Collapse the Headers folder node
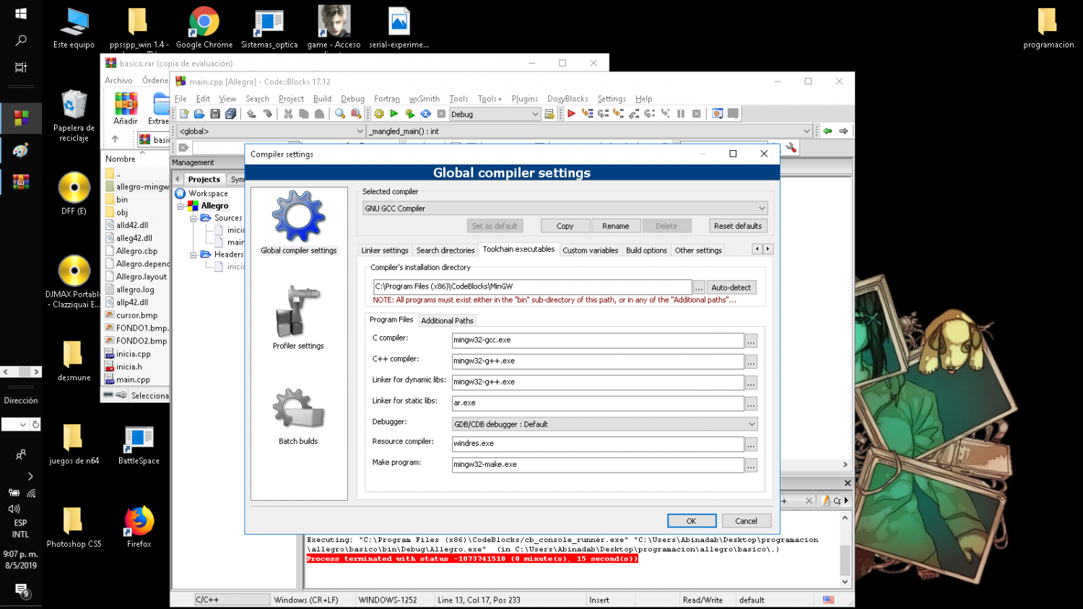This screenshot has width=1083, height=609. click(x=193, y=255)
